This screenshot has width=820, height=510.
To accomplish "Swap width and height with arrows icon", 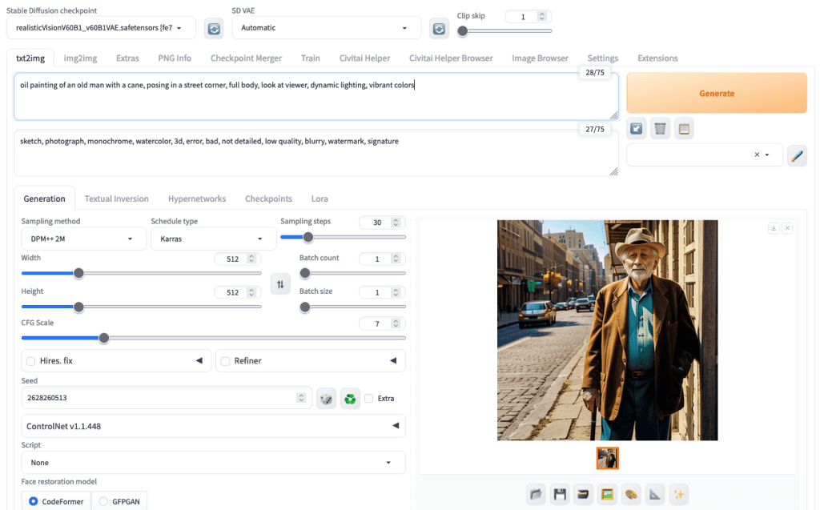I will tap(279, 283).
